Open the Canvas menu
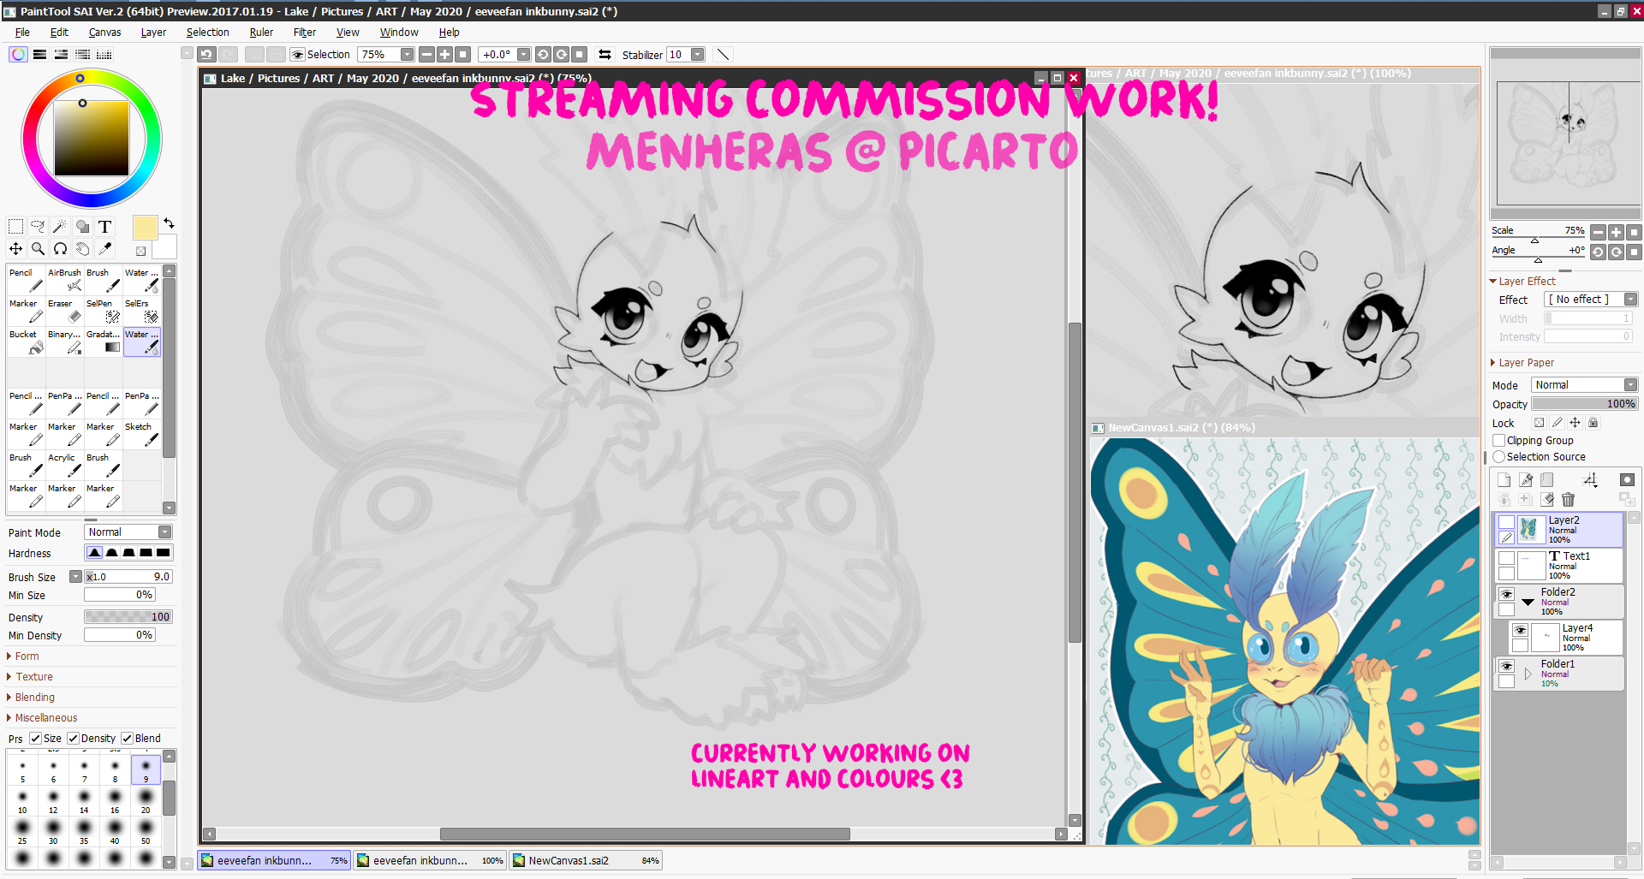This screenshot has height=879, width=1644. (104, 33)
